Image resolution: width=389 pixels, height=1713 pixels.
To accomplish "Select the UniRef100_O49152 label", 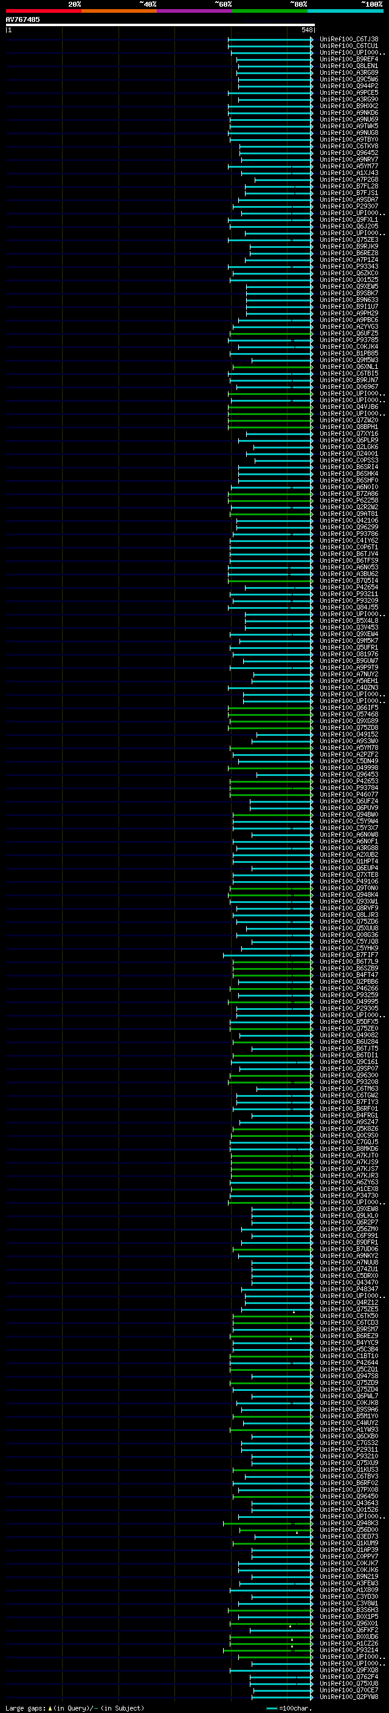I will tap(349, 734).
